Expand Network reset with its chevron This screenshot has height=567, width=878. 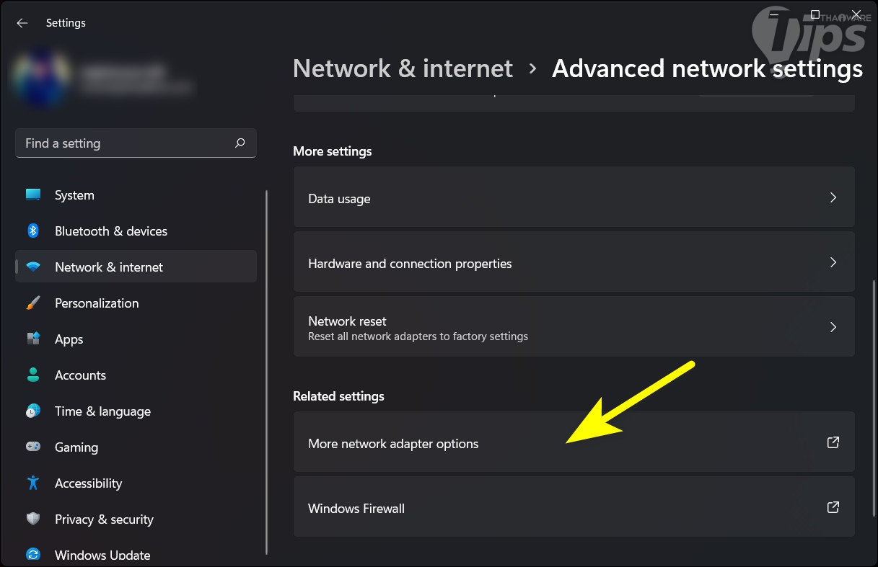pyautogui.click(x=833, y=327)
